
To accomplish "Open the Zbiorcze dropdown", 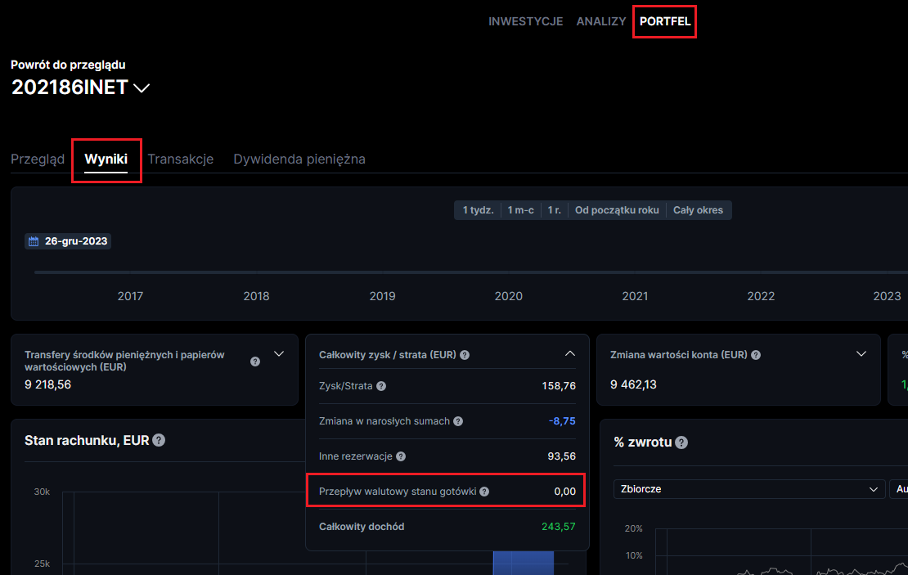I will (749, 489).
